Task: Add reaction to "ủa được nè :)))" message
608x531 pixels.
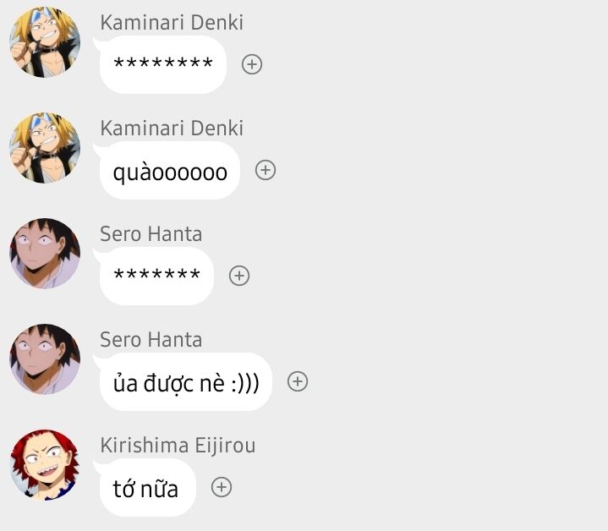Action: tap(298, 381)
